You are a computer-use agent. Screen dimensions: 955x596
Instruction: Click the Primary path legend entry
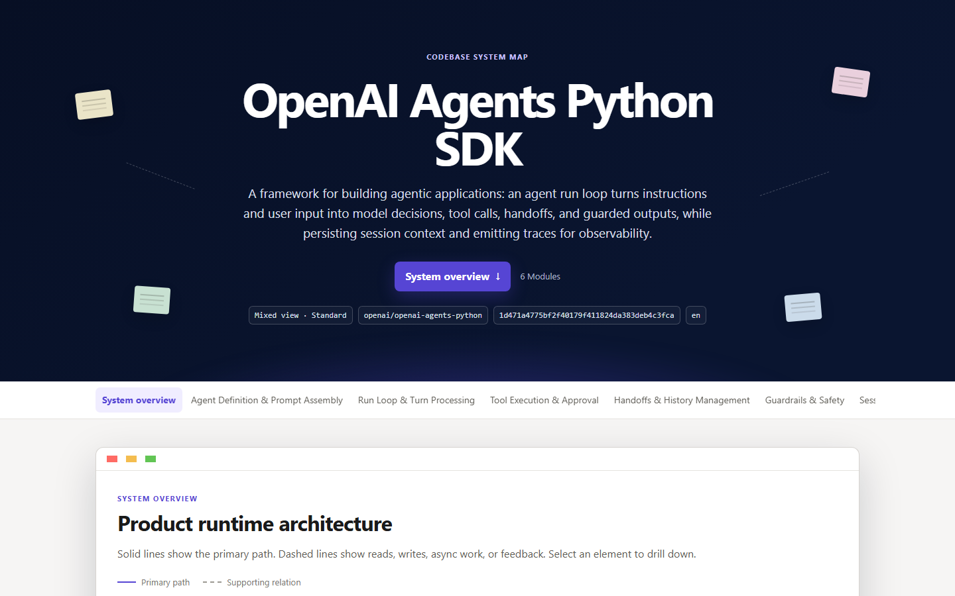coord(154,583)
